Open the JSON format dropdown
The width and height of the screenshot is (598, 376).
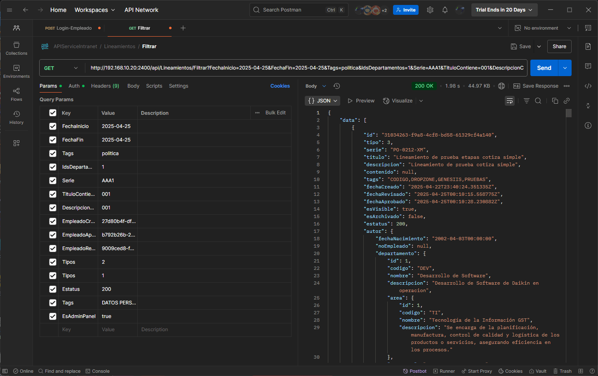click(x=323, y=101)
